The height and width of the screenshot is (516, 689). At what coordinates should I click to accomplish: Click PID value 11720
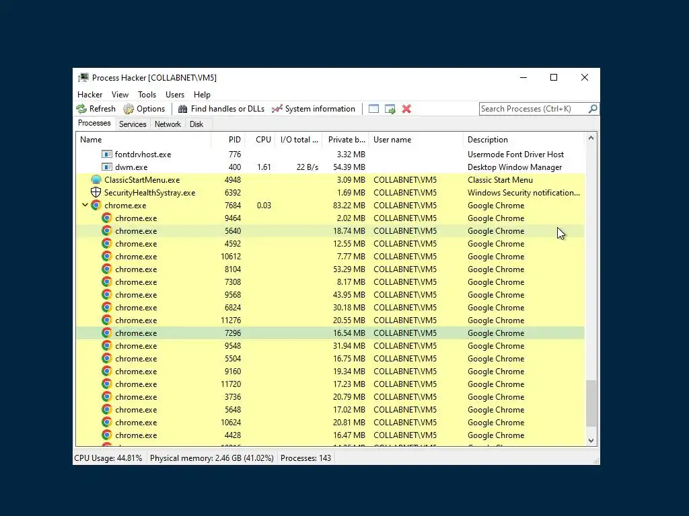231,384
